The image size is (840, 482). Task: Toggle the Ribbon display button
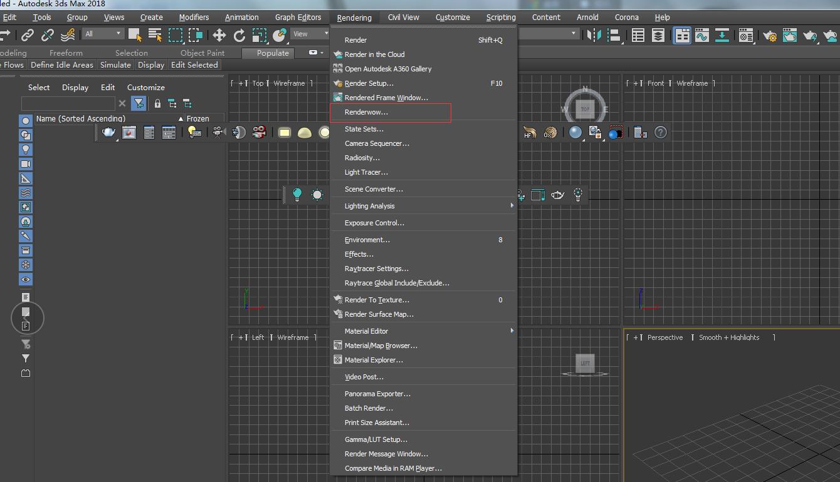point(682,35)
